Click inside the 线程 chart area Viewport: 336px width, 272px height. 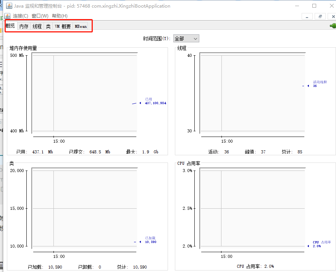252,93
